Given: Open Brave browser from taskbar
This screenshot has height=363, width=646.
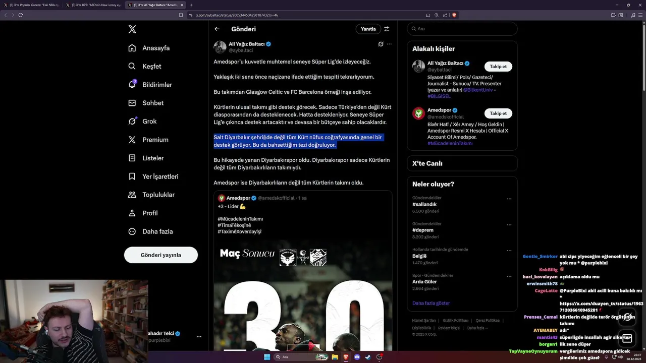Looking at the screenshot, I should (346, 357).
